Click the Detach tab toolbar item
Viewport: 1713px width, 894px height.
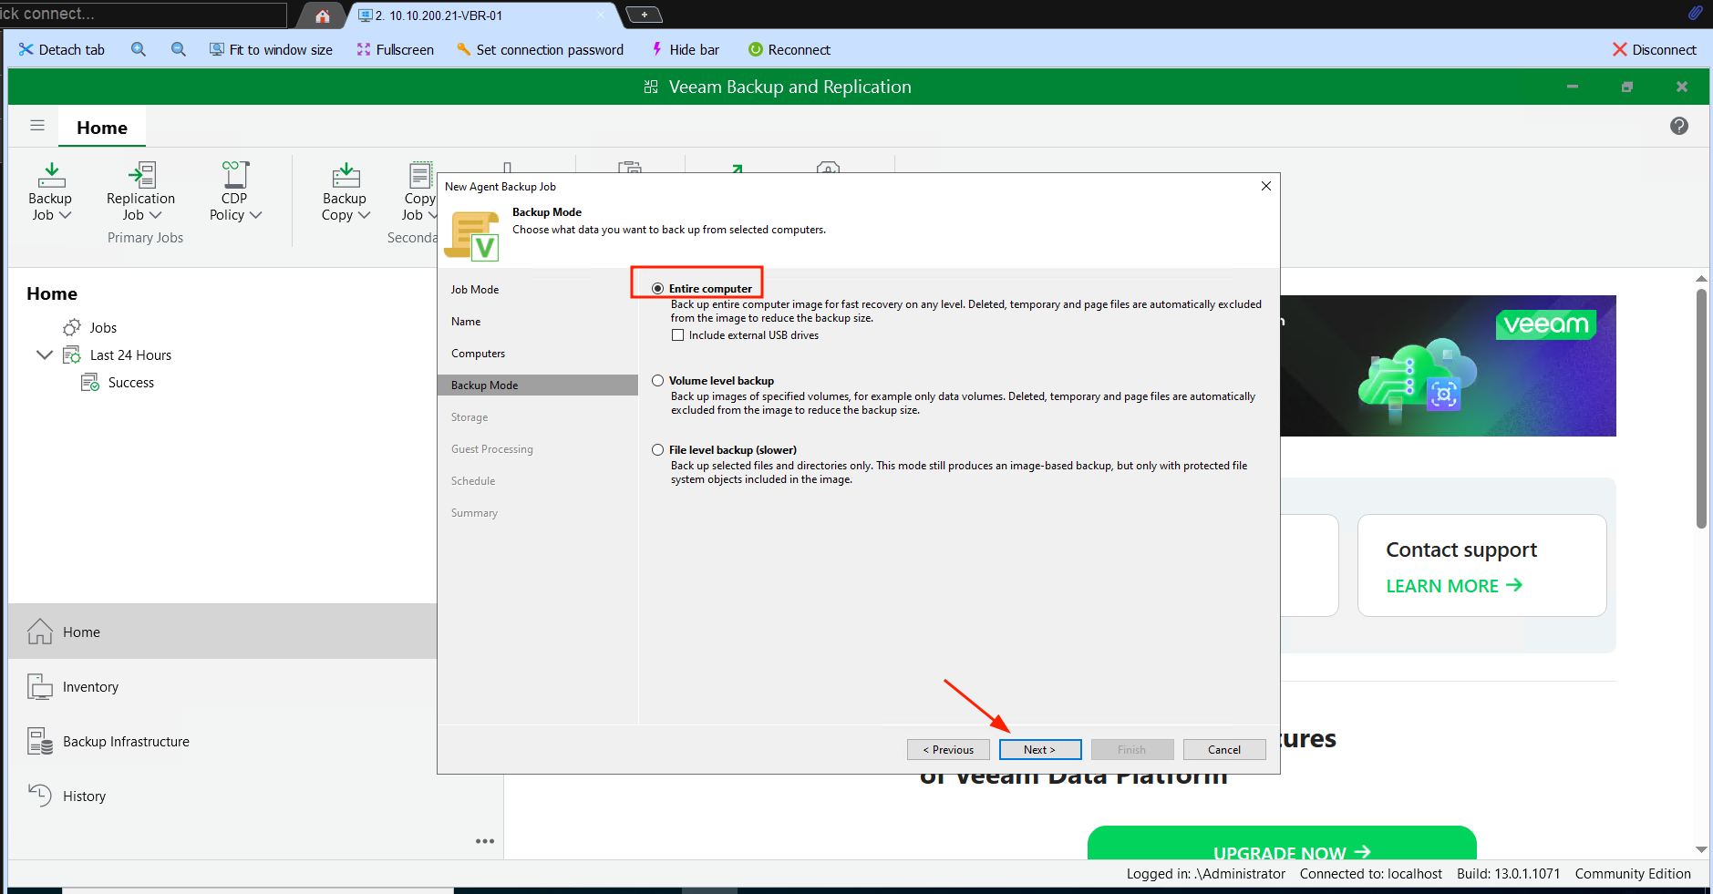tap(62, 49)
